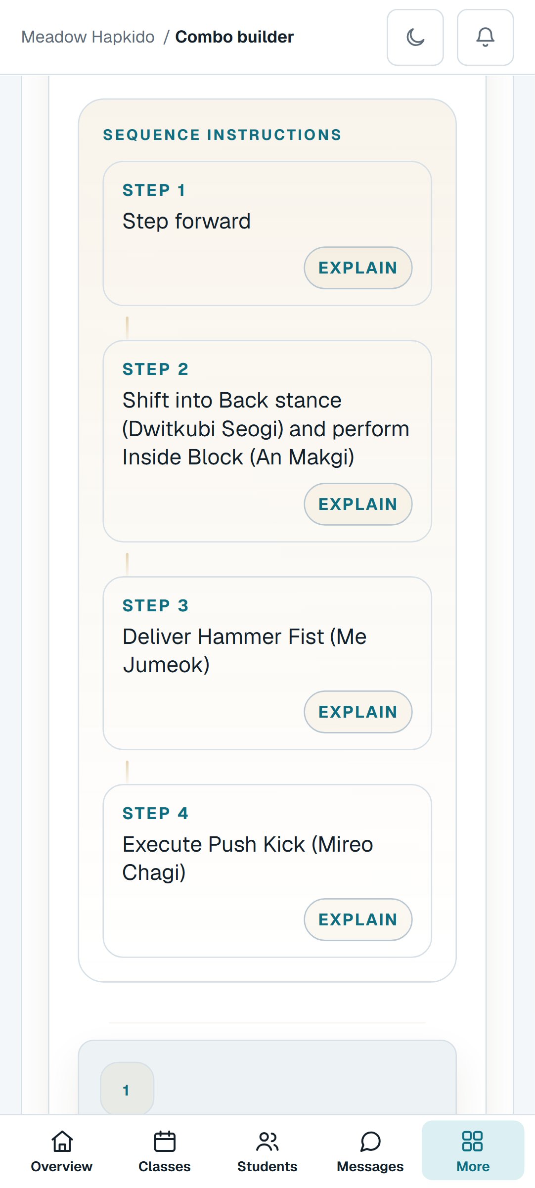
Task: Explain the Push Kick step
Action: click(x=358, y=920)
